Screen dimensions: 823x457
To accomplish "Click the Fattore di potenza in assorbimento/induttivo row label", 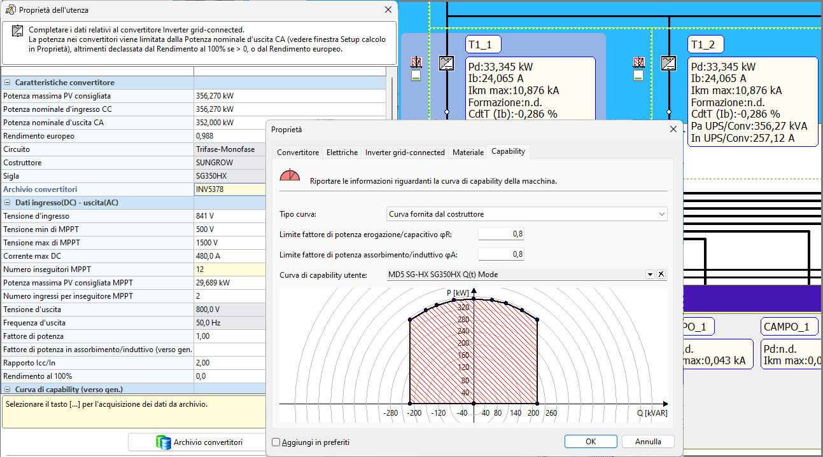I will point(97,350).
